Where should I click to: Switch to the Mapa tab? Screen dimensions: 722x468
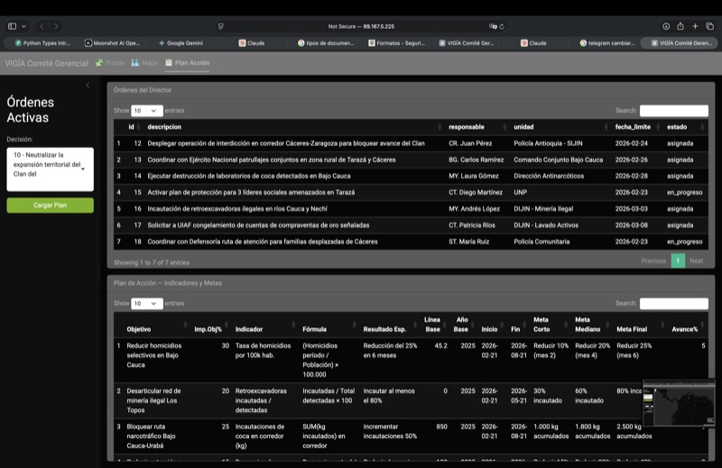[x=144, y=63]
